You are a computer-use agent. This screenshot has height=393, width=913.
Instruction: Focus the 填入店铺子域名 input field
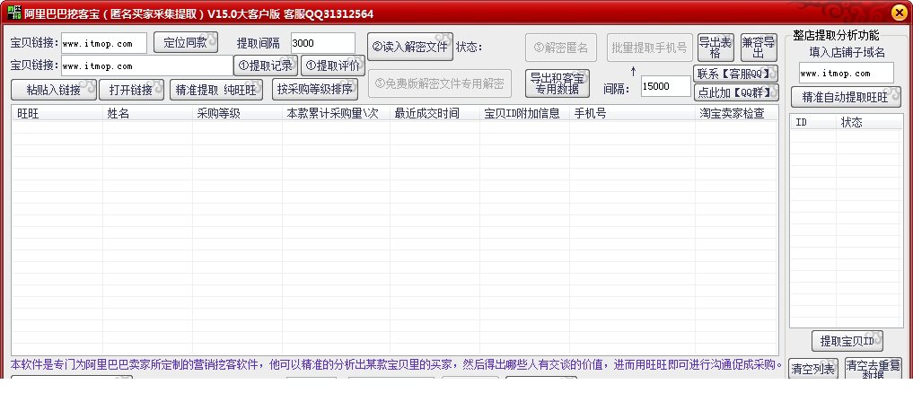point(846,73)
